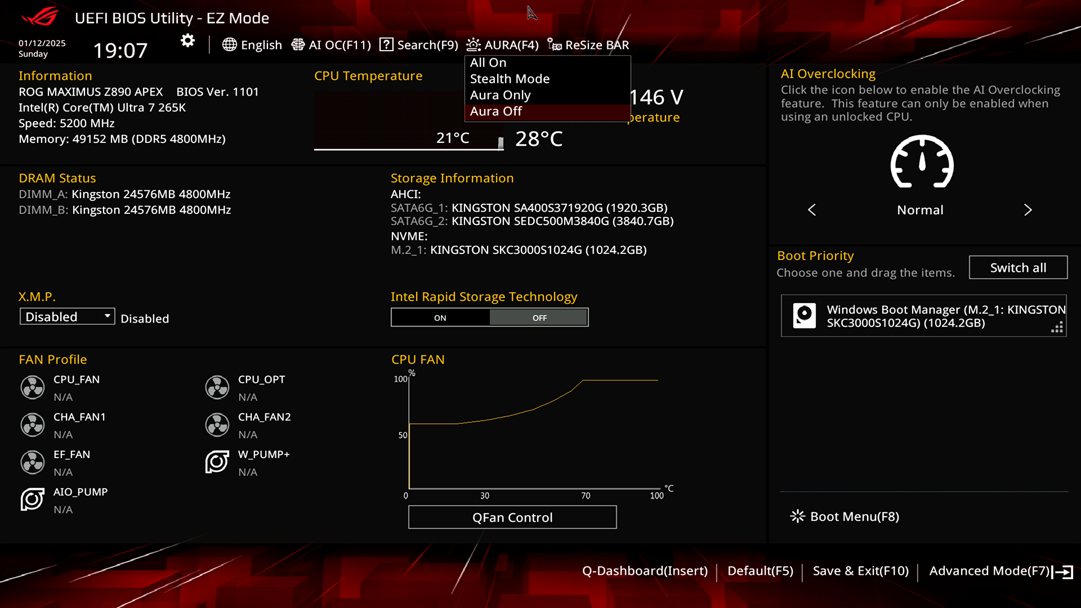
Task: Click the CPU_OPT fan icon
Action: pyautogui.click(x=217, y=387)
